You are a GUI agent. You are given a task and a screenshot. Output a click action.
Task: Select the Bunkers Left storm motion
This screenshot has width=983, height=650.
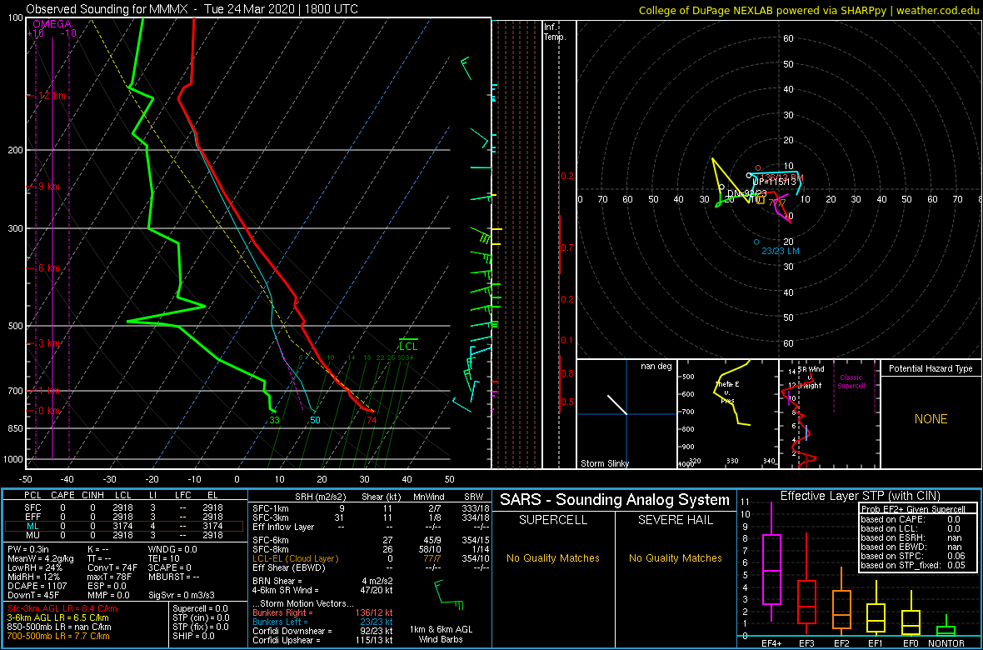pyautogui.click(x=322, y=622)
